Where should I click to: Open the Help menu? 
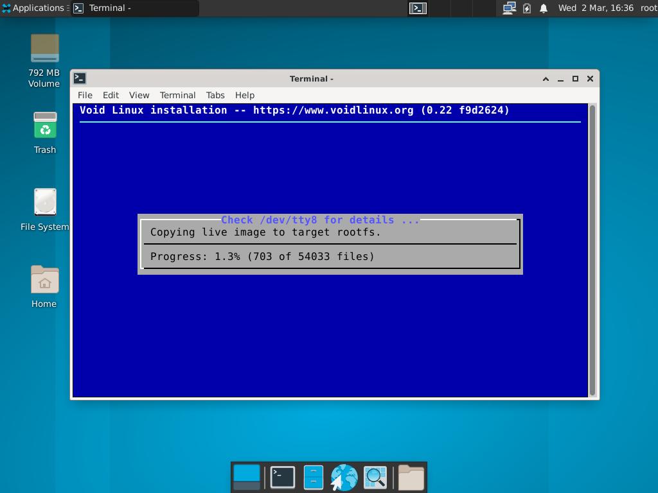coord(245,95)
